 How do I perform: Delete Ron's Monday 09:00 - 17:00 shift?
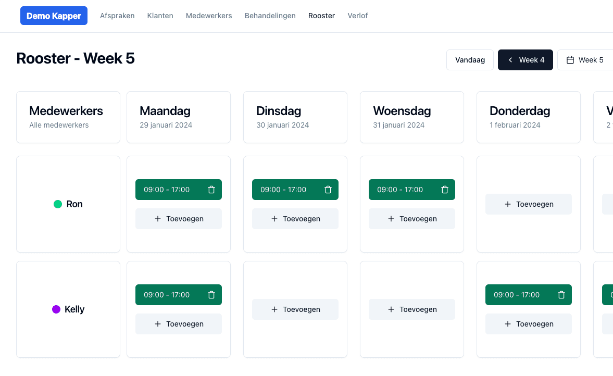point(211,190)
